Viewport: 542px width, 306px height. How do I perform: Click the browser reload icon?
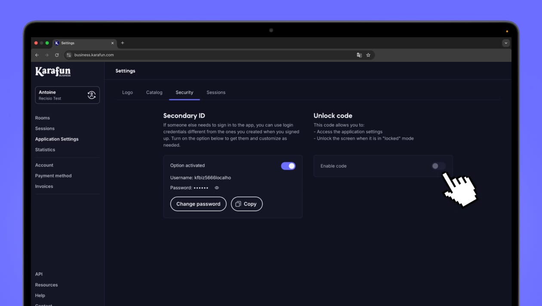[x=57, y=55]
